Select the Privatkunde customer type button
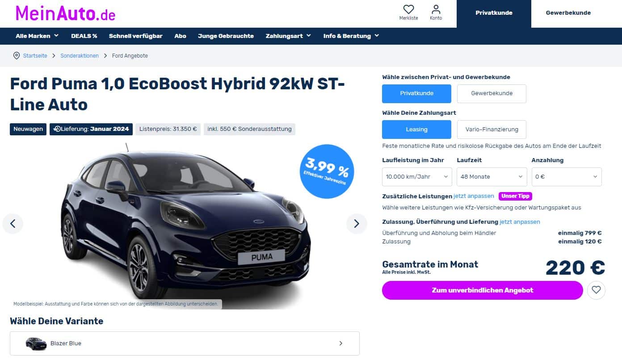 pyautogui.click(x=416, y=94)
